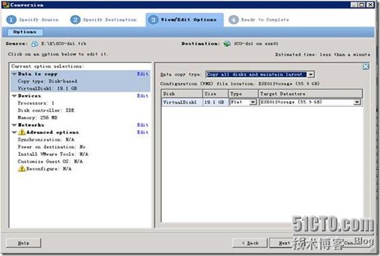This screenshot has height=256, width=380.
Task: Click the 19.1 GB size cell
Action: [x=216, y=102]
